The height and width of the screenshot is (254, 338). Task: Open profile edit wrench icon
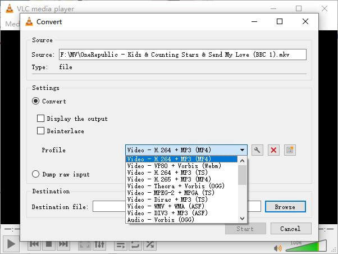tap(257, 150)
